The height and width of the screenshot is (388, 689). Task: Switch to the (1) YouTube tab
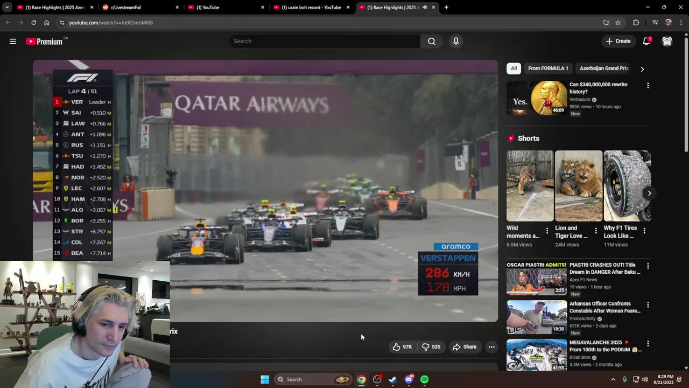226,8
